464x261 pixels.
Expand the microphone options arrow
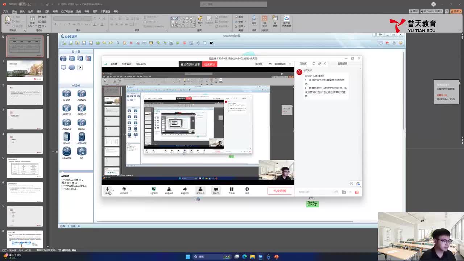click(x=113, y=190)
